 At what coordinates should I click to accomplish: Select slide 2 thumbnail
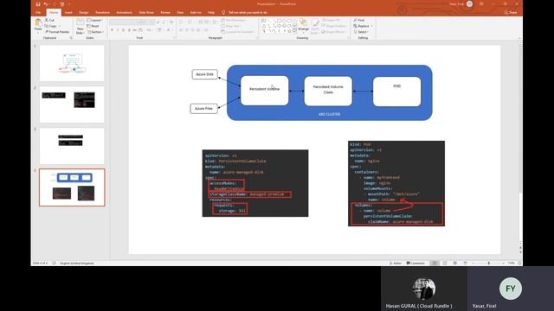[72, 105]
